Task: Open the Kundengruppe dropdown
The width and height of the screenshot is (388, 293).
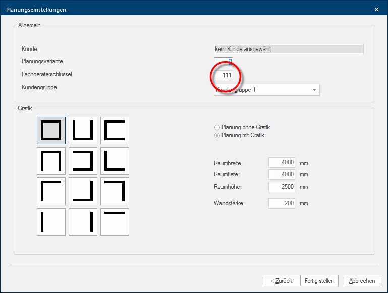Action: [x=266, y=90]
